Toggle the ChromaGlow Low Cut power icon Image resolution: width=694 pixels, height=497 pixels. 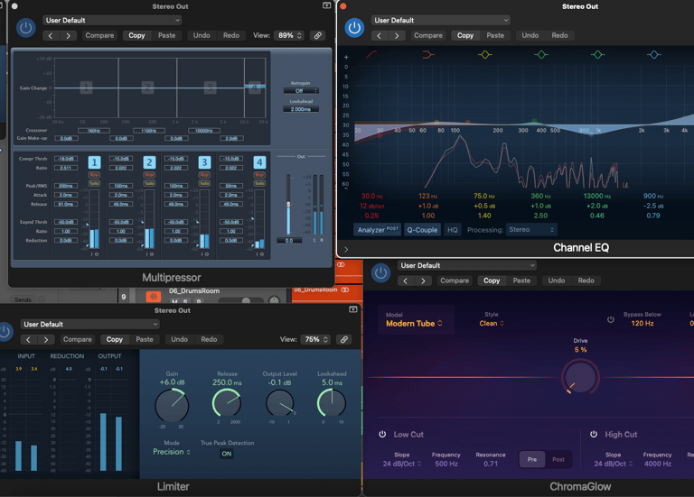(382, 435)
